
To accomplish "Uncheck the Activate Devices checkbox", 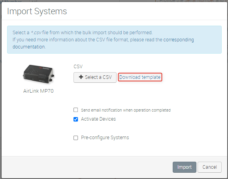I will (75, 119).
